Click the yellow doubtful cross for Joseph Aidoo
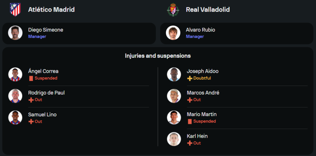Image resolution: width=316 pixels, height=156 pixels. (x=190, y=78)
